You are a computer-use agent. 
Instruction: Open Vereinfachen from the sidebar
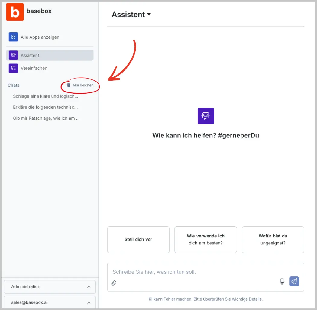point(34,68)
